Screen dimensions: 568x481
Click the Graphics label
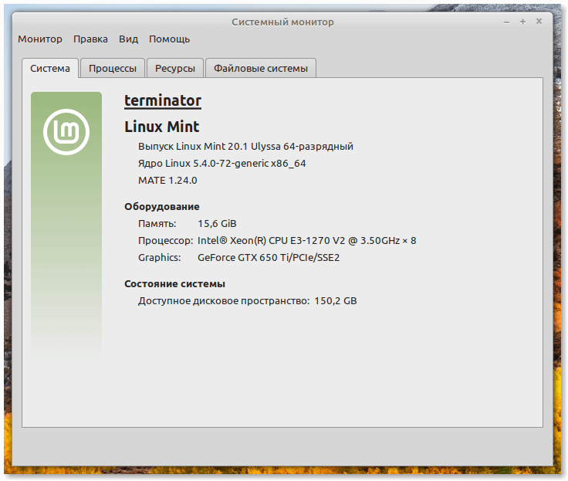(x=160, y=258)
